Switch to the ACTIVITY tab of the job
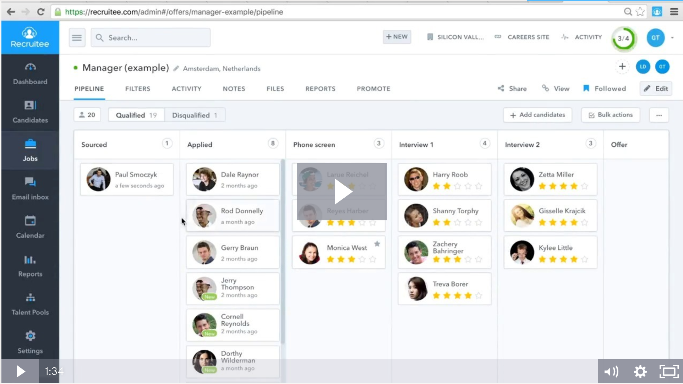 186,89
